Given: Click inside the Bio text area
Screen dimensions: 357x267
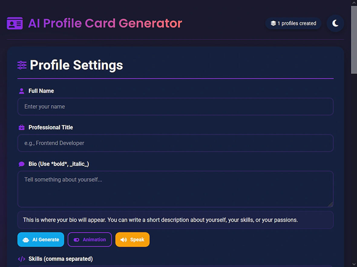Looking at the screenshot, I should [175, 189].
